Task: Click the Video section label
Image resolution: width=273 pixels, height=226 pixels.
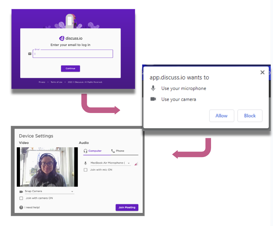Action: click(24, 143)
